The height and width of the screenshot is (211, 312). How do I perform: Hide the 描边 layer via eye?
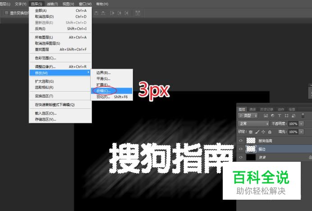pyautogui.click(x=241, y=149)
